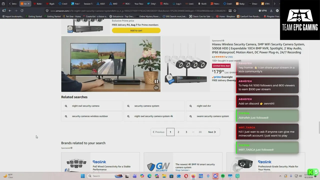The image size is (320, 180).
Task: Open the Reolink PoE Wired Connectivity brand card
Action: click(100, 162)
